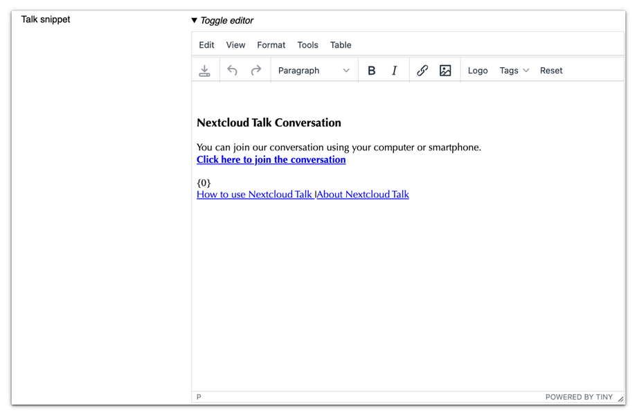Image resolution: width=637 pixels, height=417 pixels.
Task: Click the {0} placeholder text
Action: click(x=204, y=182)
